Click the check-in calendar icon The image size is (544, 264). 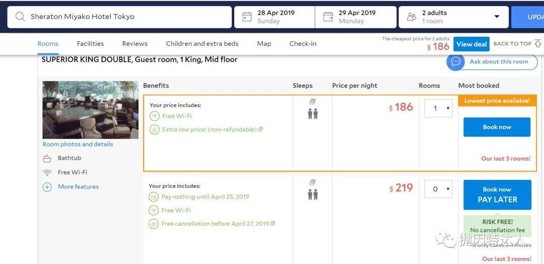click(247, 17)
